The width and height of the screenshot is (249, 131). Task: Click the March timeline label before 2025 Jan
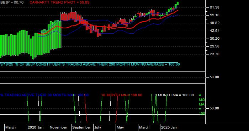point(144,127)
